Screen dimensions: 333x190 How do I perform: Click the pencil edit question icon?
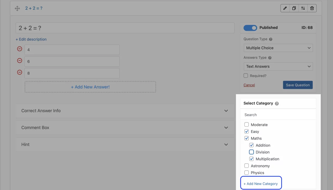coord(285,8)
